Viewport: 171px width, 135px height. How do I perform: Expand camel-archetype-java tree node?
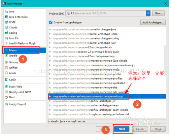tap(50, 29)
